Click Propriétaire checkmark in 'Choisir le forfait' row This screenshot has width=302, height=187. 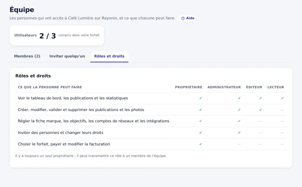[x=200, y=144]
